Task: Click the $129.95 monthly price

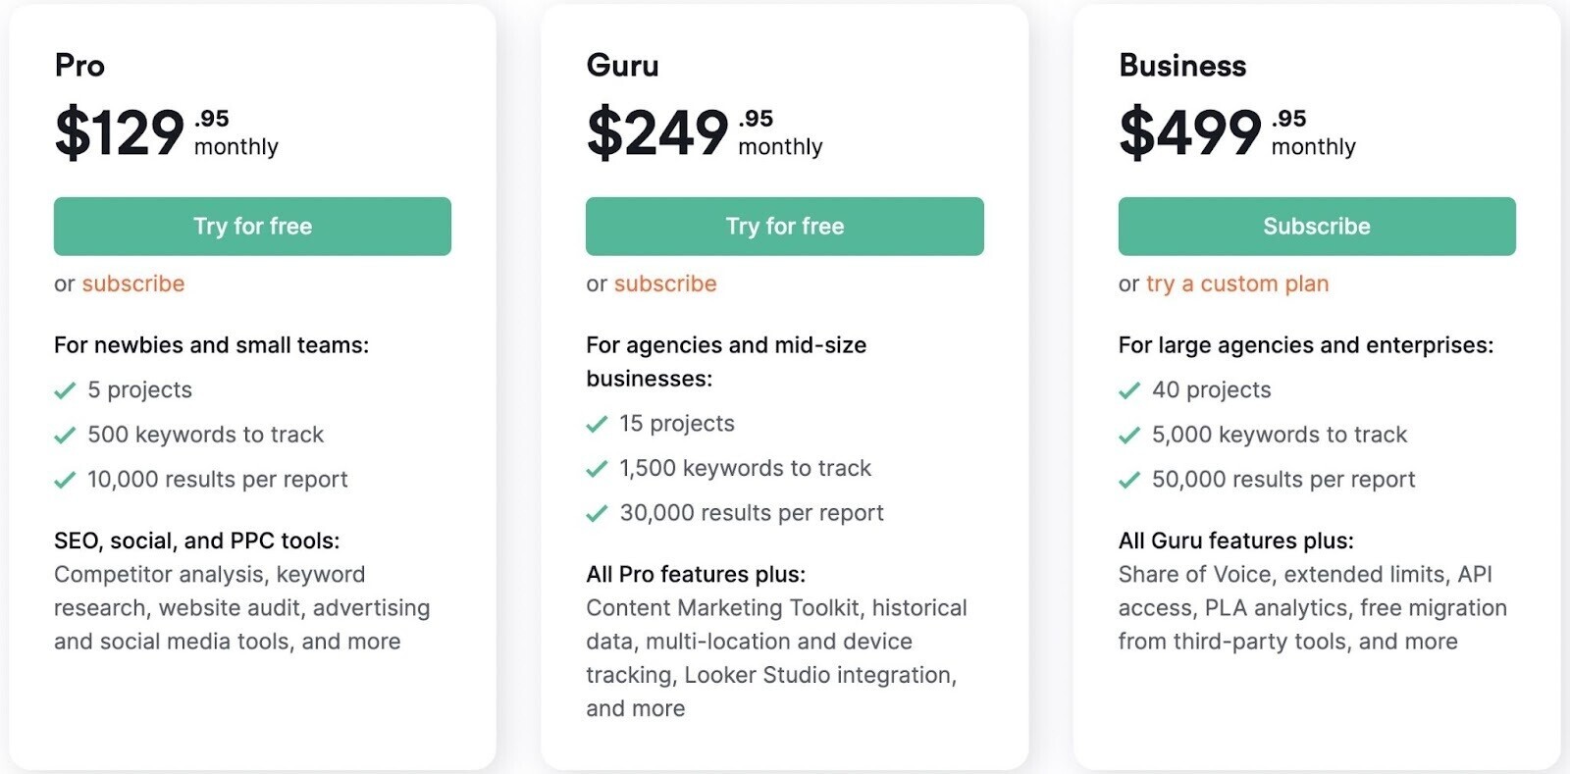Action: [x=147, y=132]
